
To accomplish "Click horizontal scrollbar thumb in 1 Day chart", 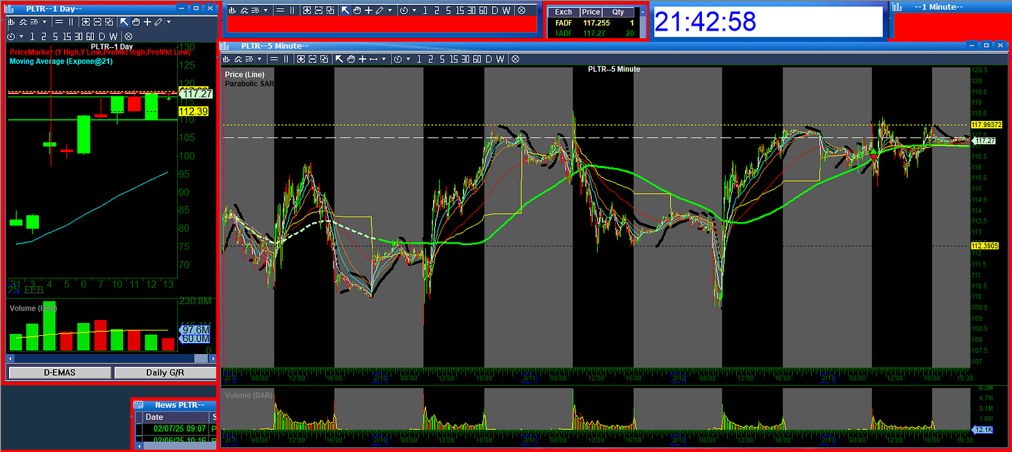I will (x=200, y=359).
